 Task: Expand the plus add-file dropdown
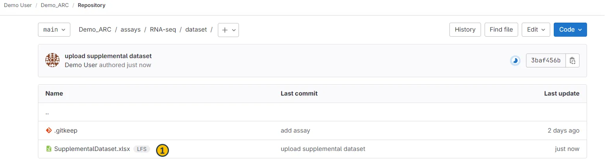[228, 30]
